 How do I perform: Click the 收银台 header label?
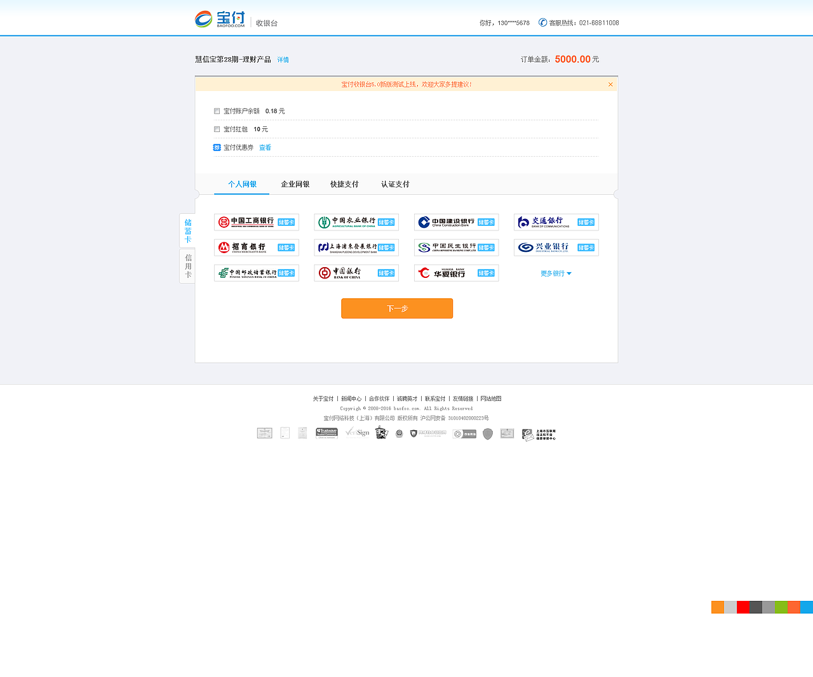pyautogui.click(x=267, y=23)
